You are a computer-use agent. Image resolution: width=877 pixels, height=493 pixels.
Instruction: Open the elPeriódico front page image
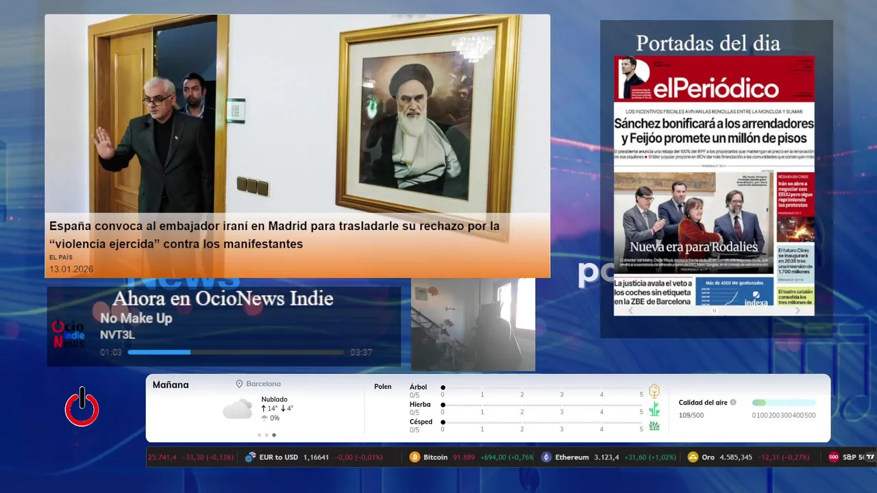[x=714, y=185]
